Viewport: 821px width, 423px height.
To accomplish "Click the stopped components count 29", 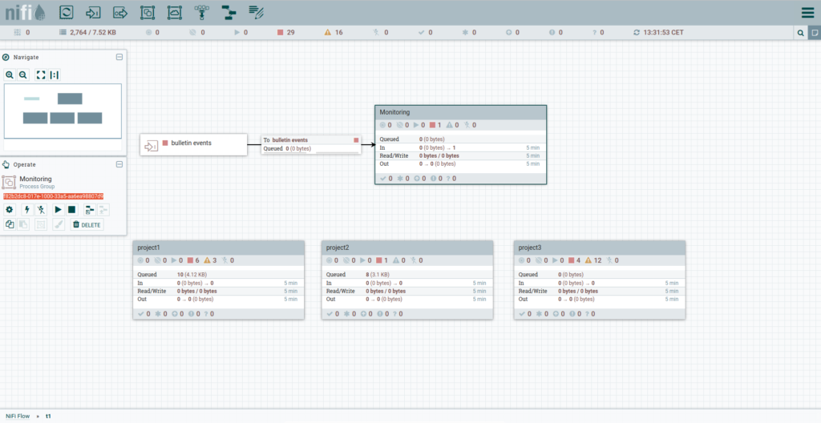I will 286,33.
